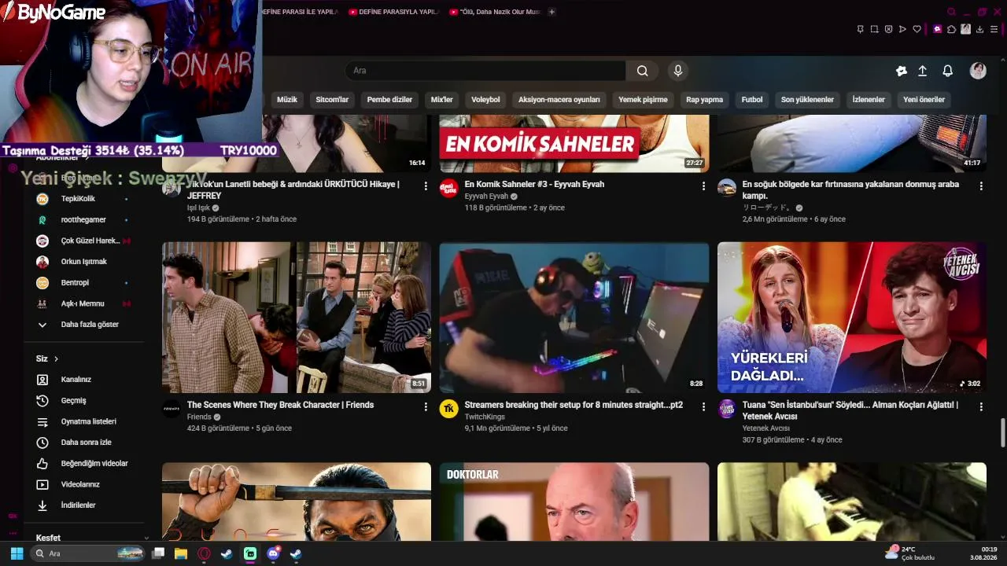Open File Explorer from taskbar
Screen dimensions: 1007x566
(x=180, y=553)
